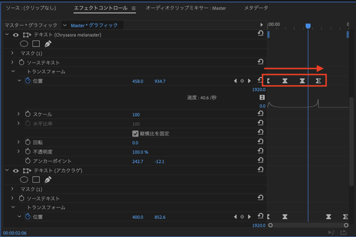Add keyframe on lower 位置 row
This screenshot has width=356, height=237.
click(242, 217)
